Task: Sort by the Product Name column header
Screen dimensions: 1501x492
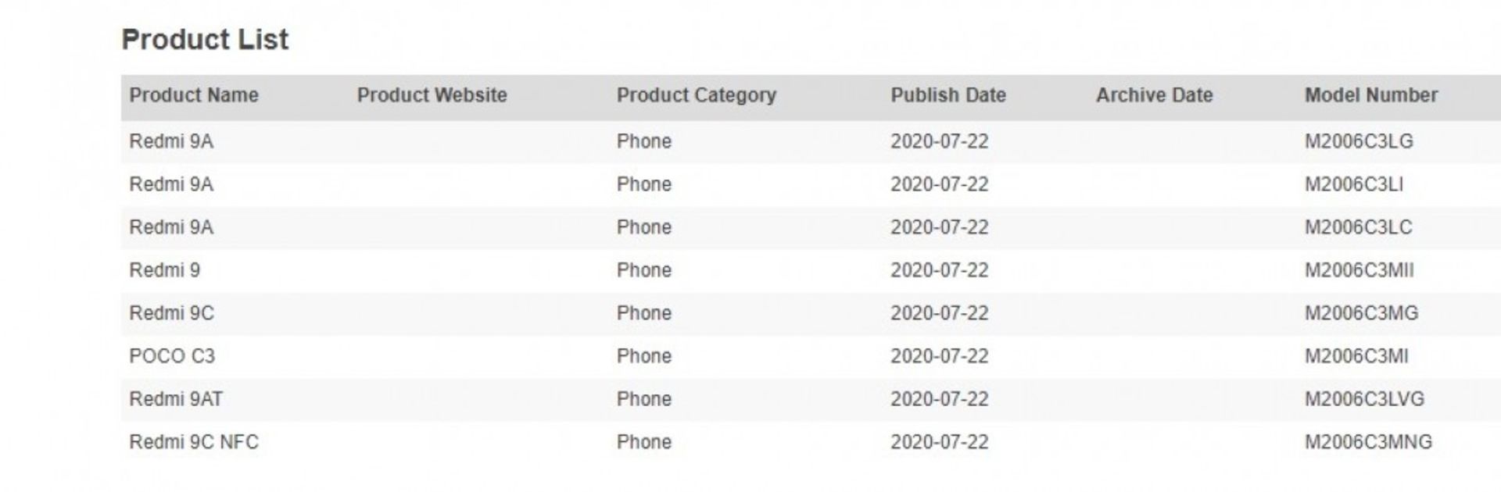Action: pyautogui.click(x=194, y=95)
